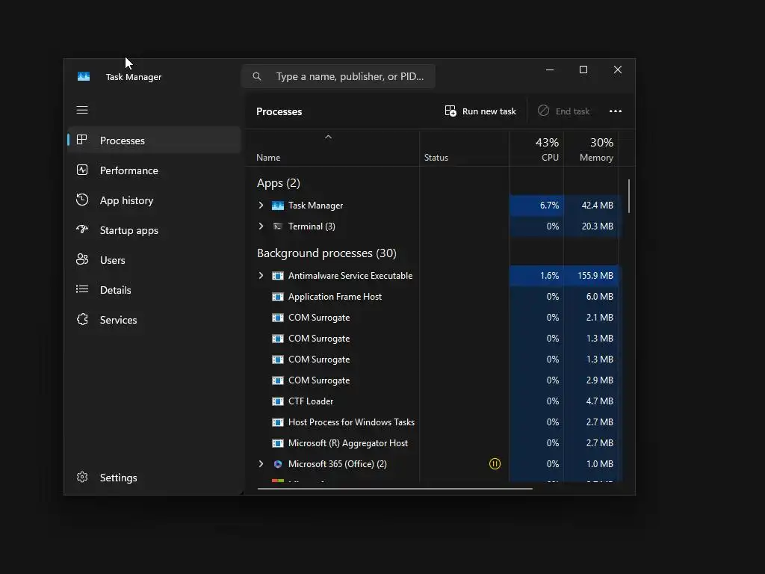Click the search magnifier icon
Image resolution: width=765 pixels, height=574 pixels.
coord(257,76)
